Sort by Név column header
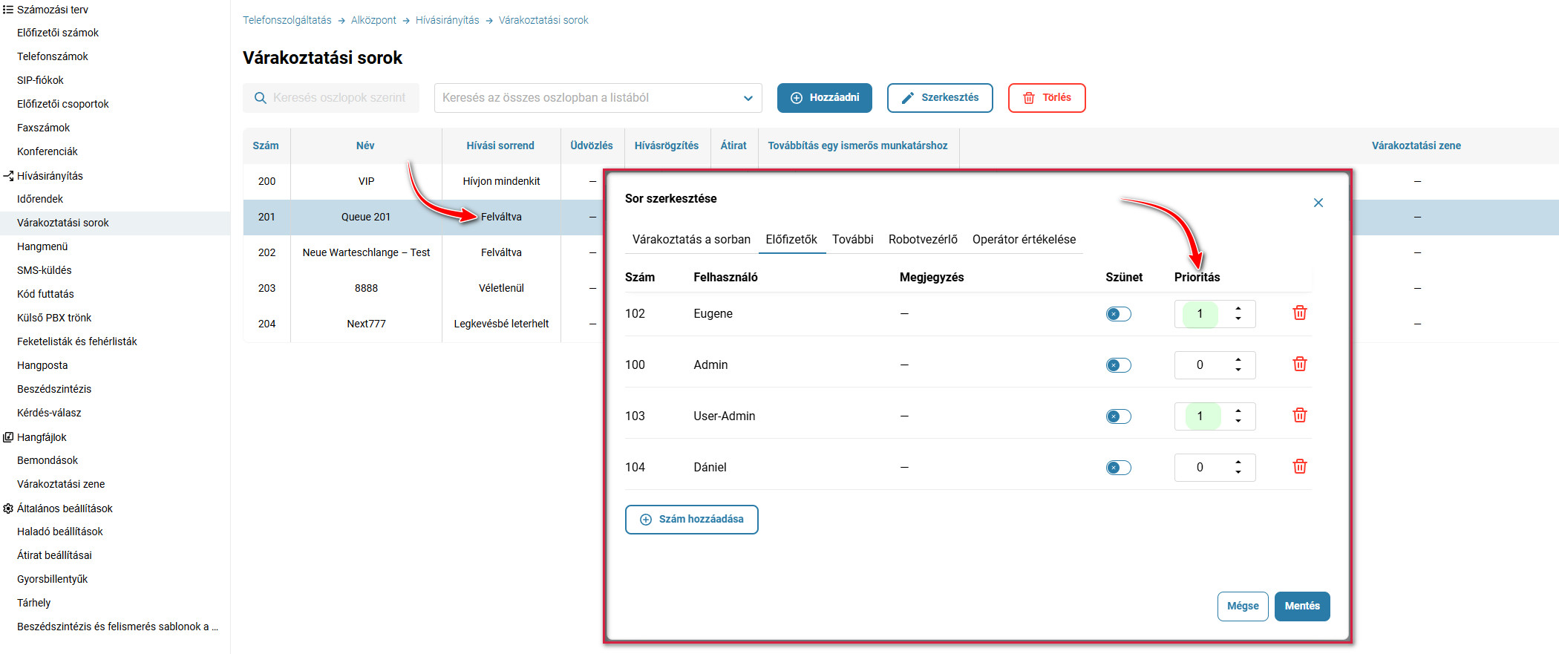This screenshot has width=1559, height=654. tap(365, 145)
